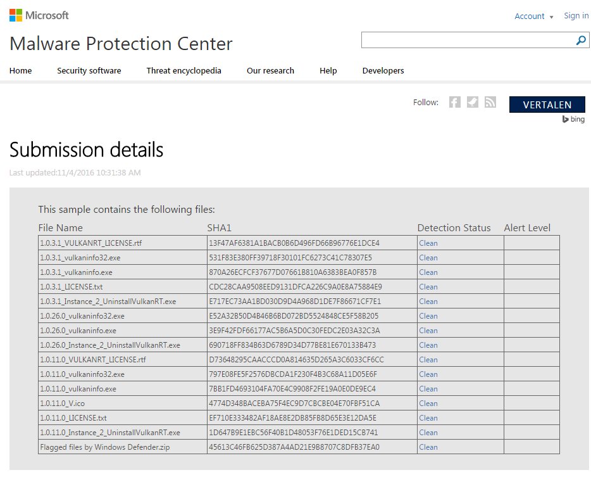Click the Sign in link
This screenshot has height=477, width=591.
click(x=576, y=16)
